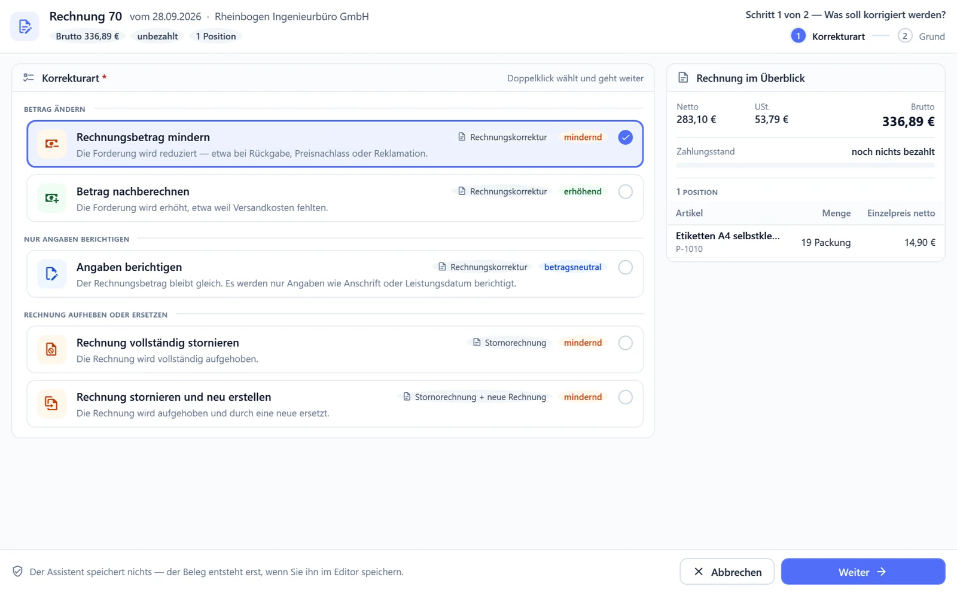Go to step 1 Korrekturart in the stepper
The width and height of the screenshot is (957, 592).
click(x=828, y=36)
